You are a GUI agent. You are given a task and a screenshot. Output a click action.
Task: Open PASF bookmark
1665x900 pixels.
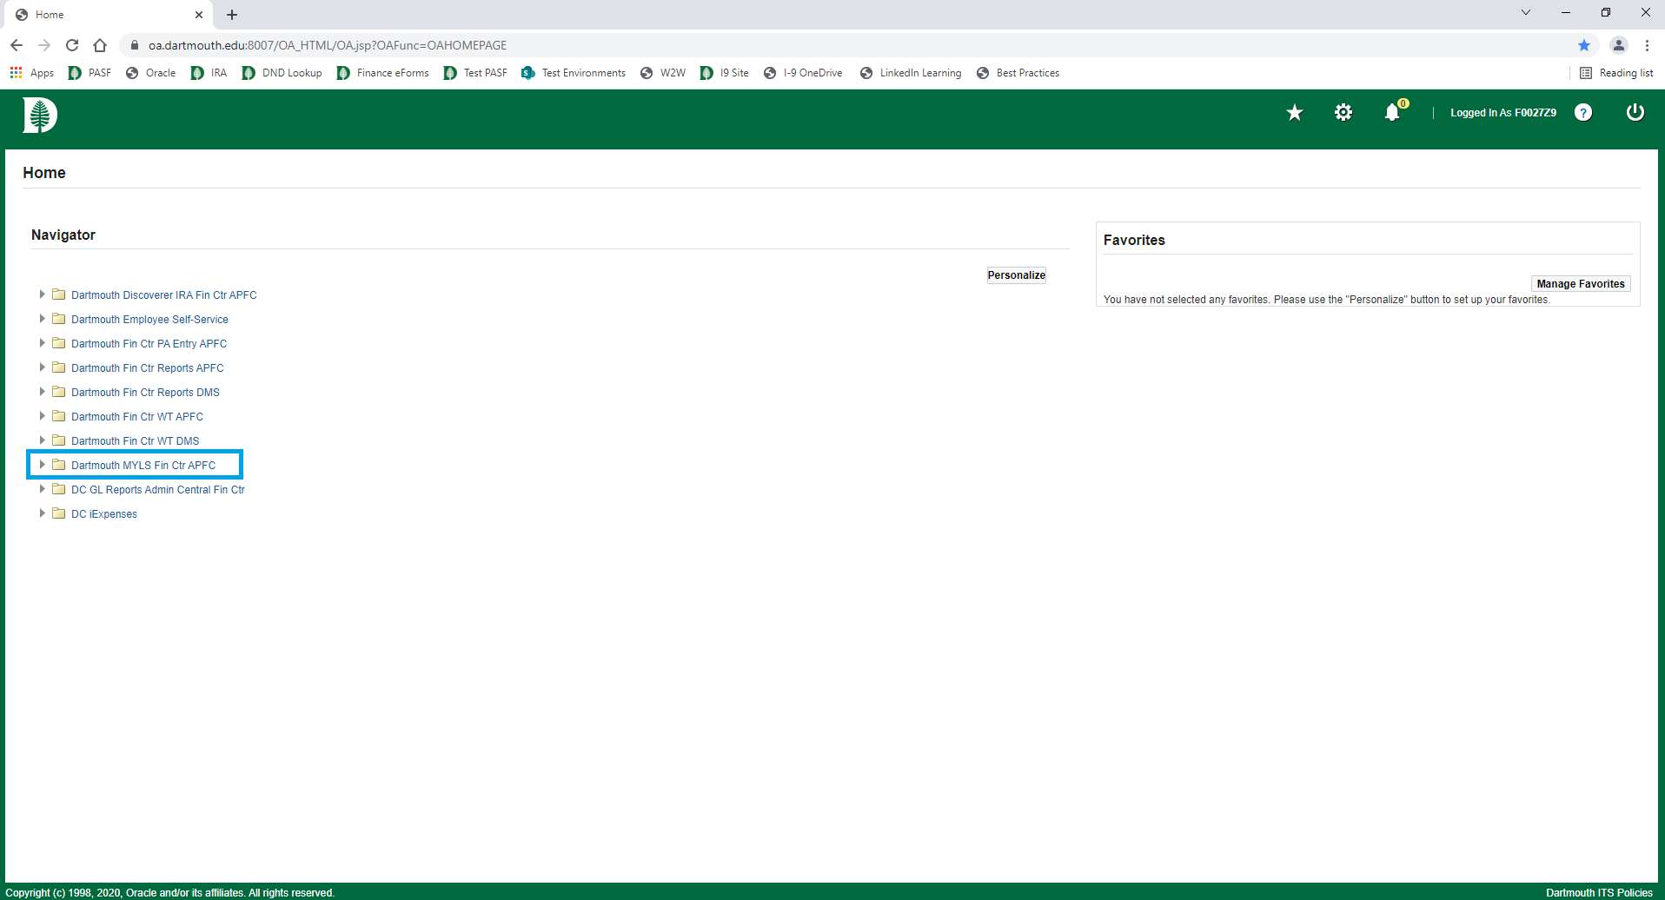click(x=90, y=73)
